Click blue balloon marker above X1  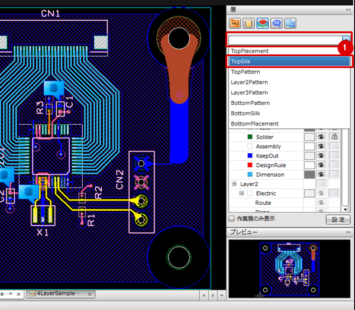(28, 193)
